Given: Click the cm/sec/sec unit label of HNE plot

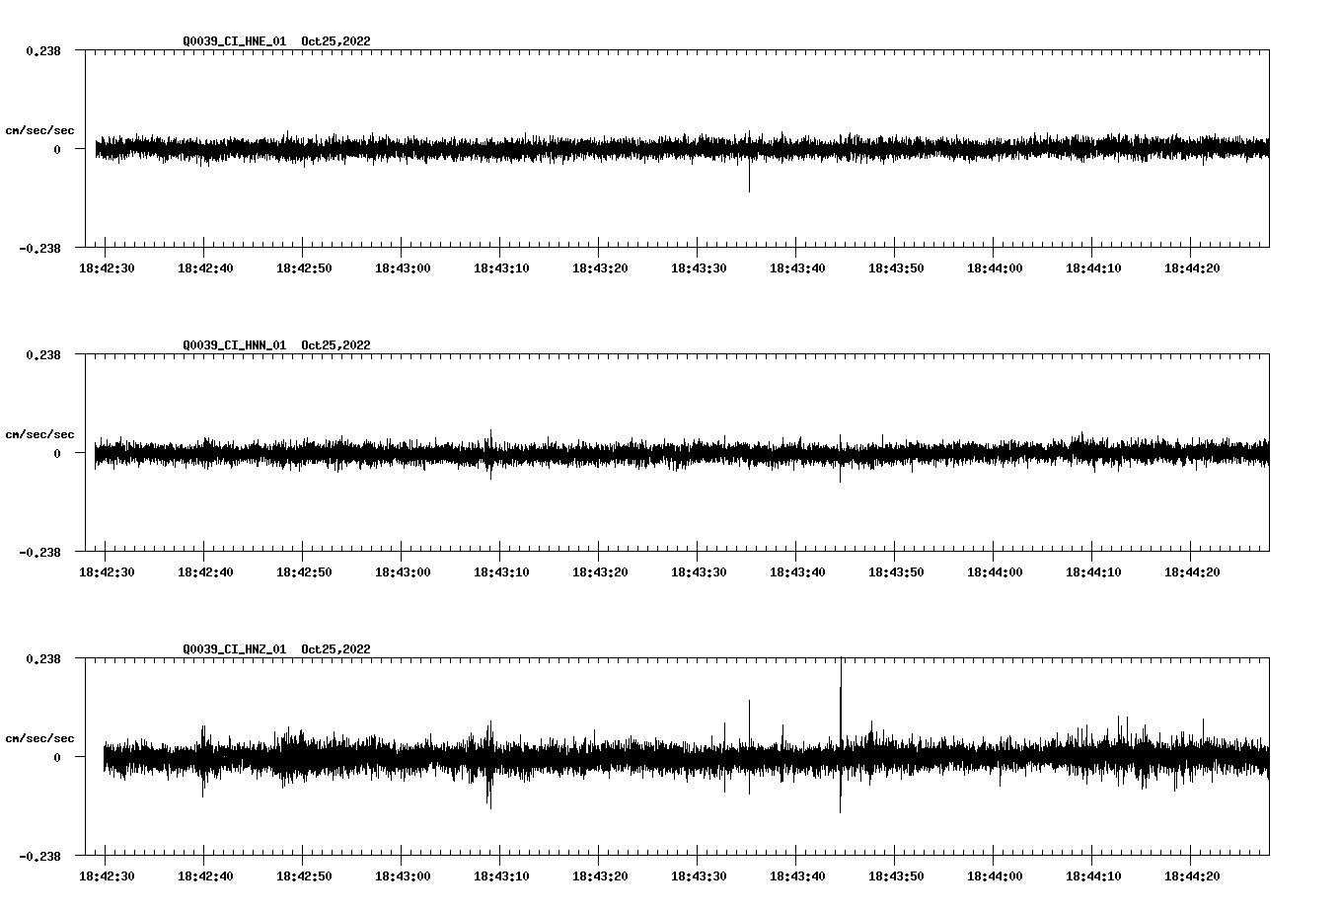Looking at the screenshot, I should click(x=39, y=130).
